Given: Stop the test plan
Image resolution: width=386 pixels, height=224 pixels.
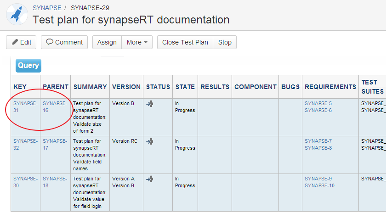Looking at the screenshot, I should [225, 42].
